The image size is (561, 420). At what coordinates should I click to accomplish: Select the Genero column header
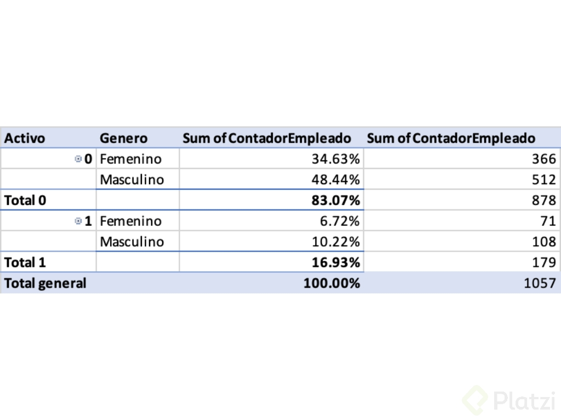click(123, 138)
